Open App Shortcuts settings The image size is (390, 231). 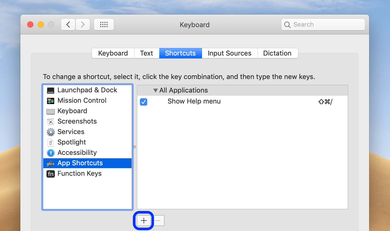(80, 163)
